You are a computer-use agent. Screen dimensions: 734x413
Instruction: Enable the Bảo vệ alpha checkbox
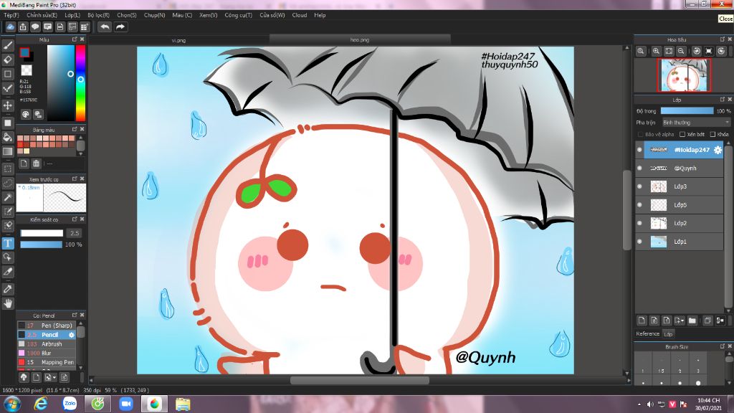click(x=640, y=134)
